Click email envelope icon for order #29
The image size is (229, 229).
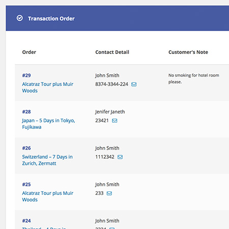pyautogui.click(x=134, y=84)
